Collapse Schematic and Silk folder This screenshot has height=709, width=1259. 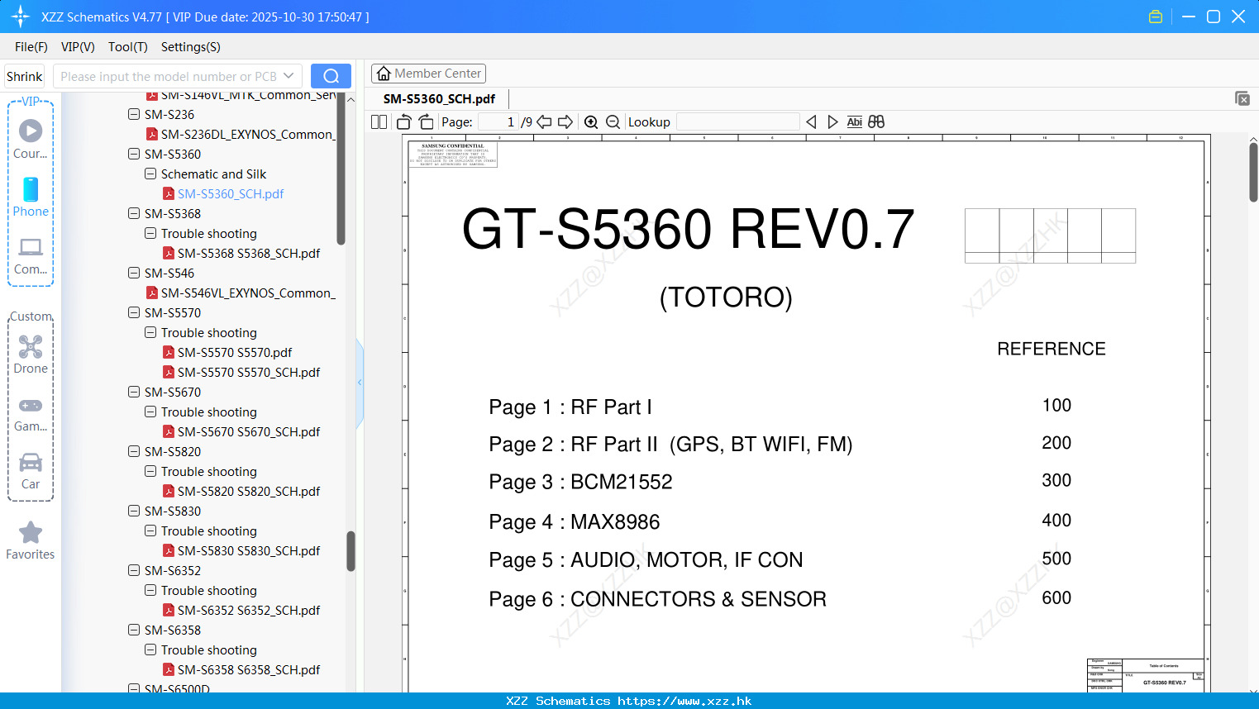(x=150, y=174)
